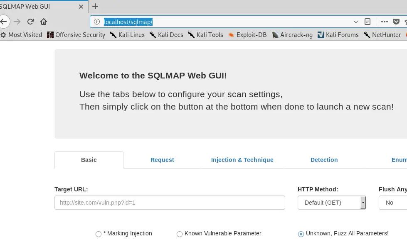407x247 pixels.
Task: Click the Target URL input field
Action: coord(170,203)
